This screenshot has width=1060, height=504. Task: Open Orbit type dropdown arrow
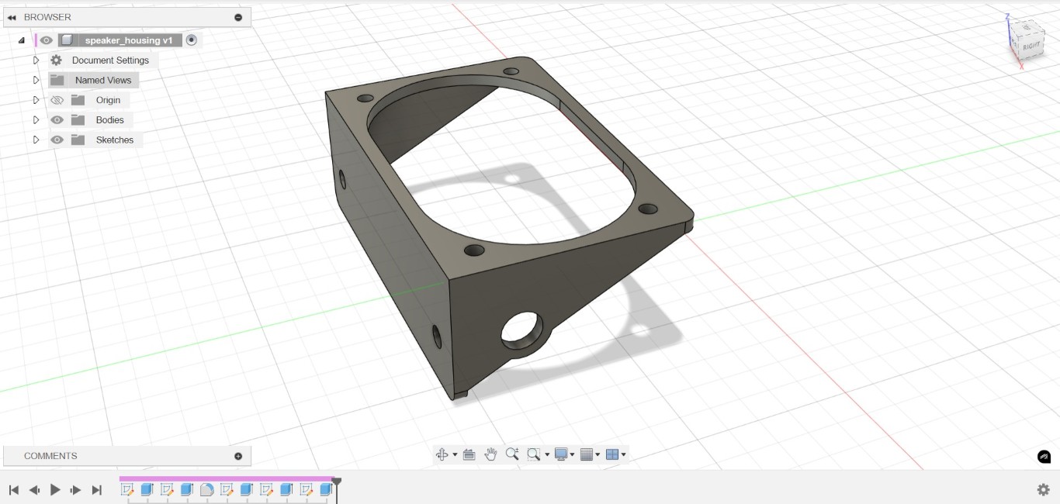[455, 455]
